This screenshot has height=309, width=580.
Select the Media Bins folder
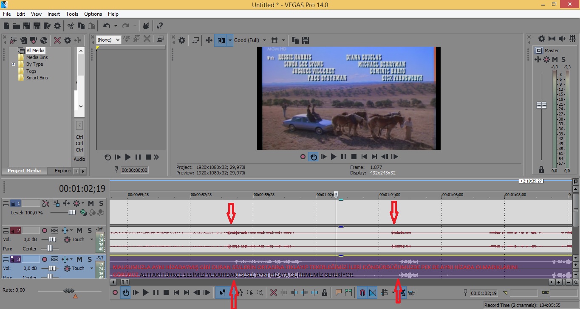[37, 57]
